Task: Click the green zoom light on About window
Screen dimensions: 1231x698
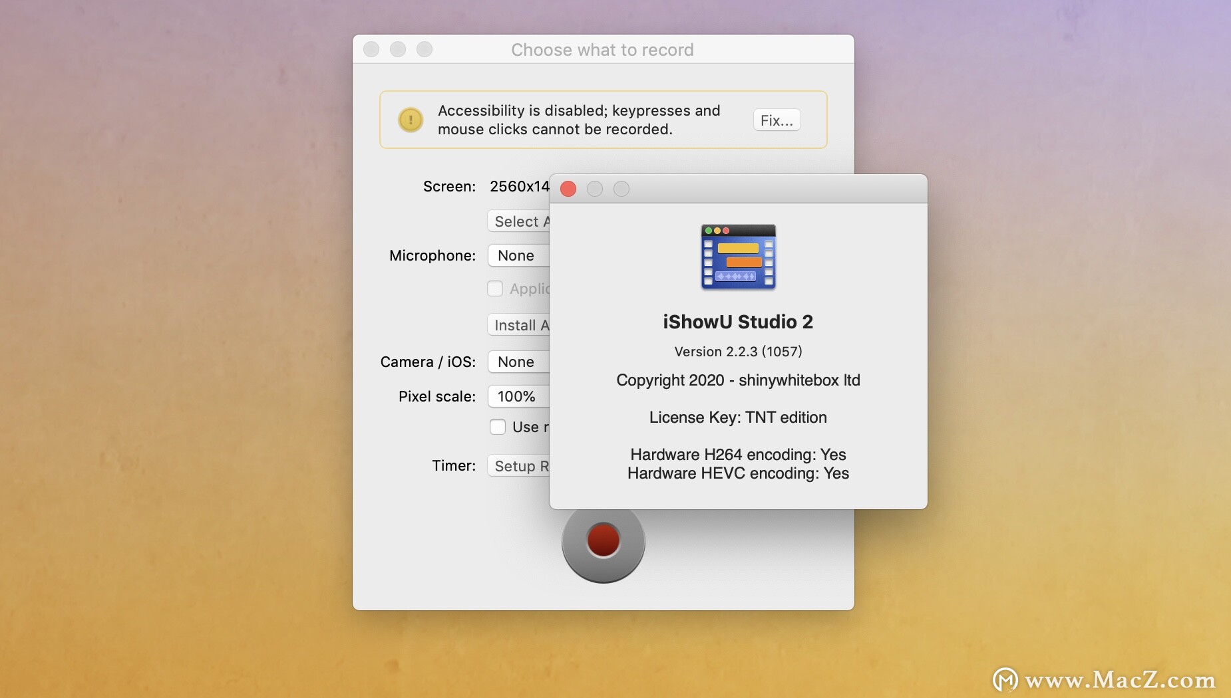Action: (x=621, y=189)
